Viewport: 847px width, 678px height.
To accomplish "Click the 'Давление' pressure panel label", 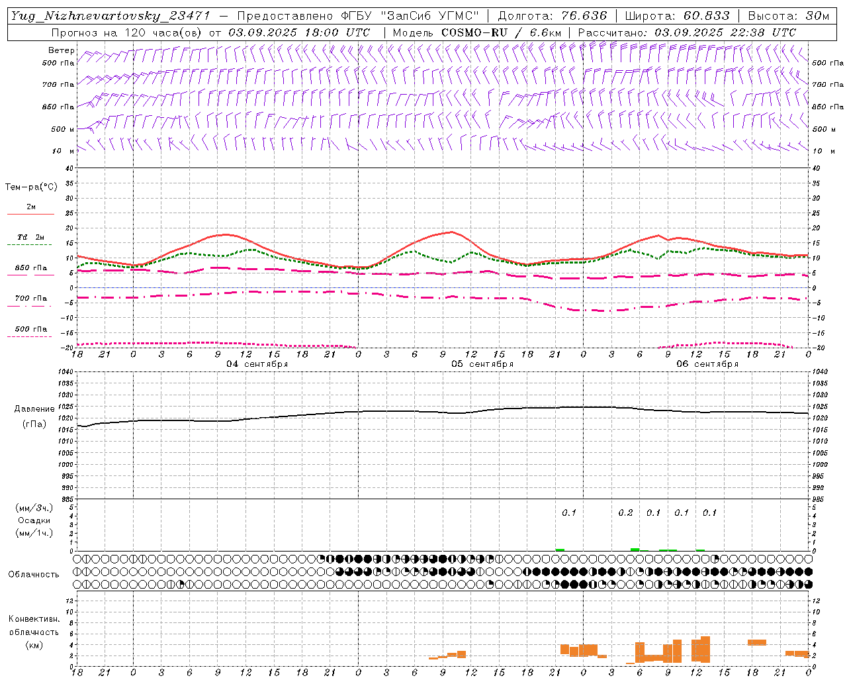I will 33,409.
